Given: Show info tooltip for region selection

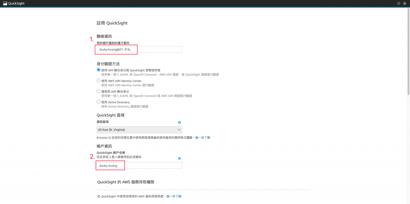Looking at the screenshot, I should pos(179,122).
